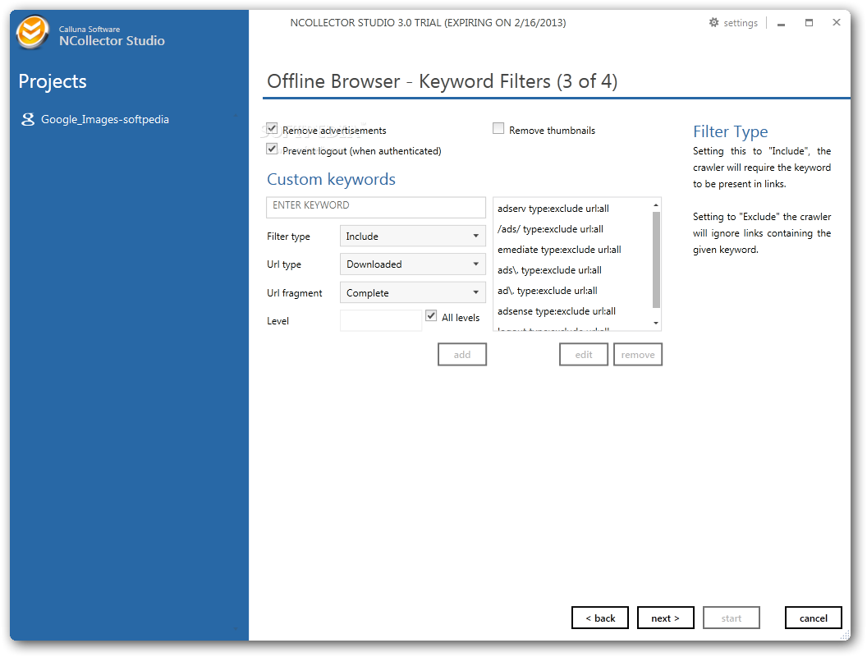Screen dimensions: 867x657
Task: Open settings via the gear icon
Action: pos(713,23)
